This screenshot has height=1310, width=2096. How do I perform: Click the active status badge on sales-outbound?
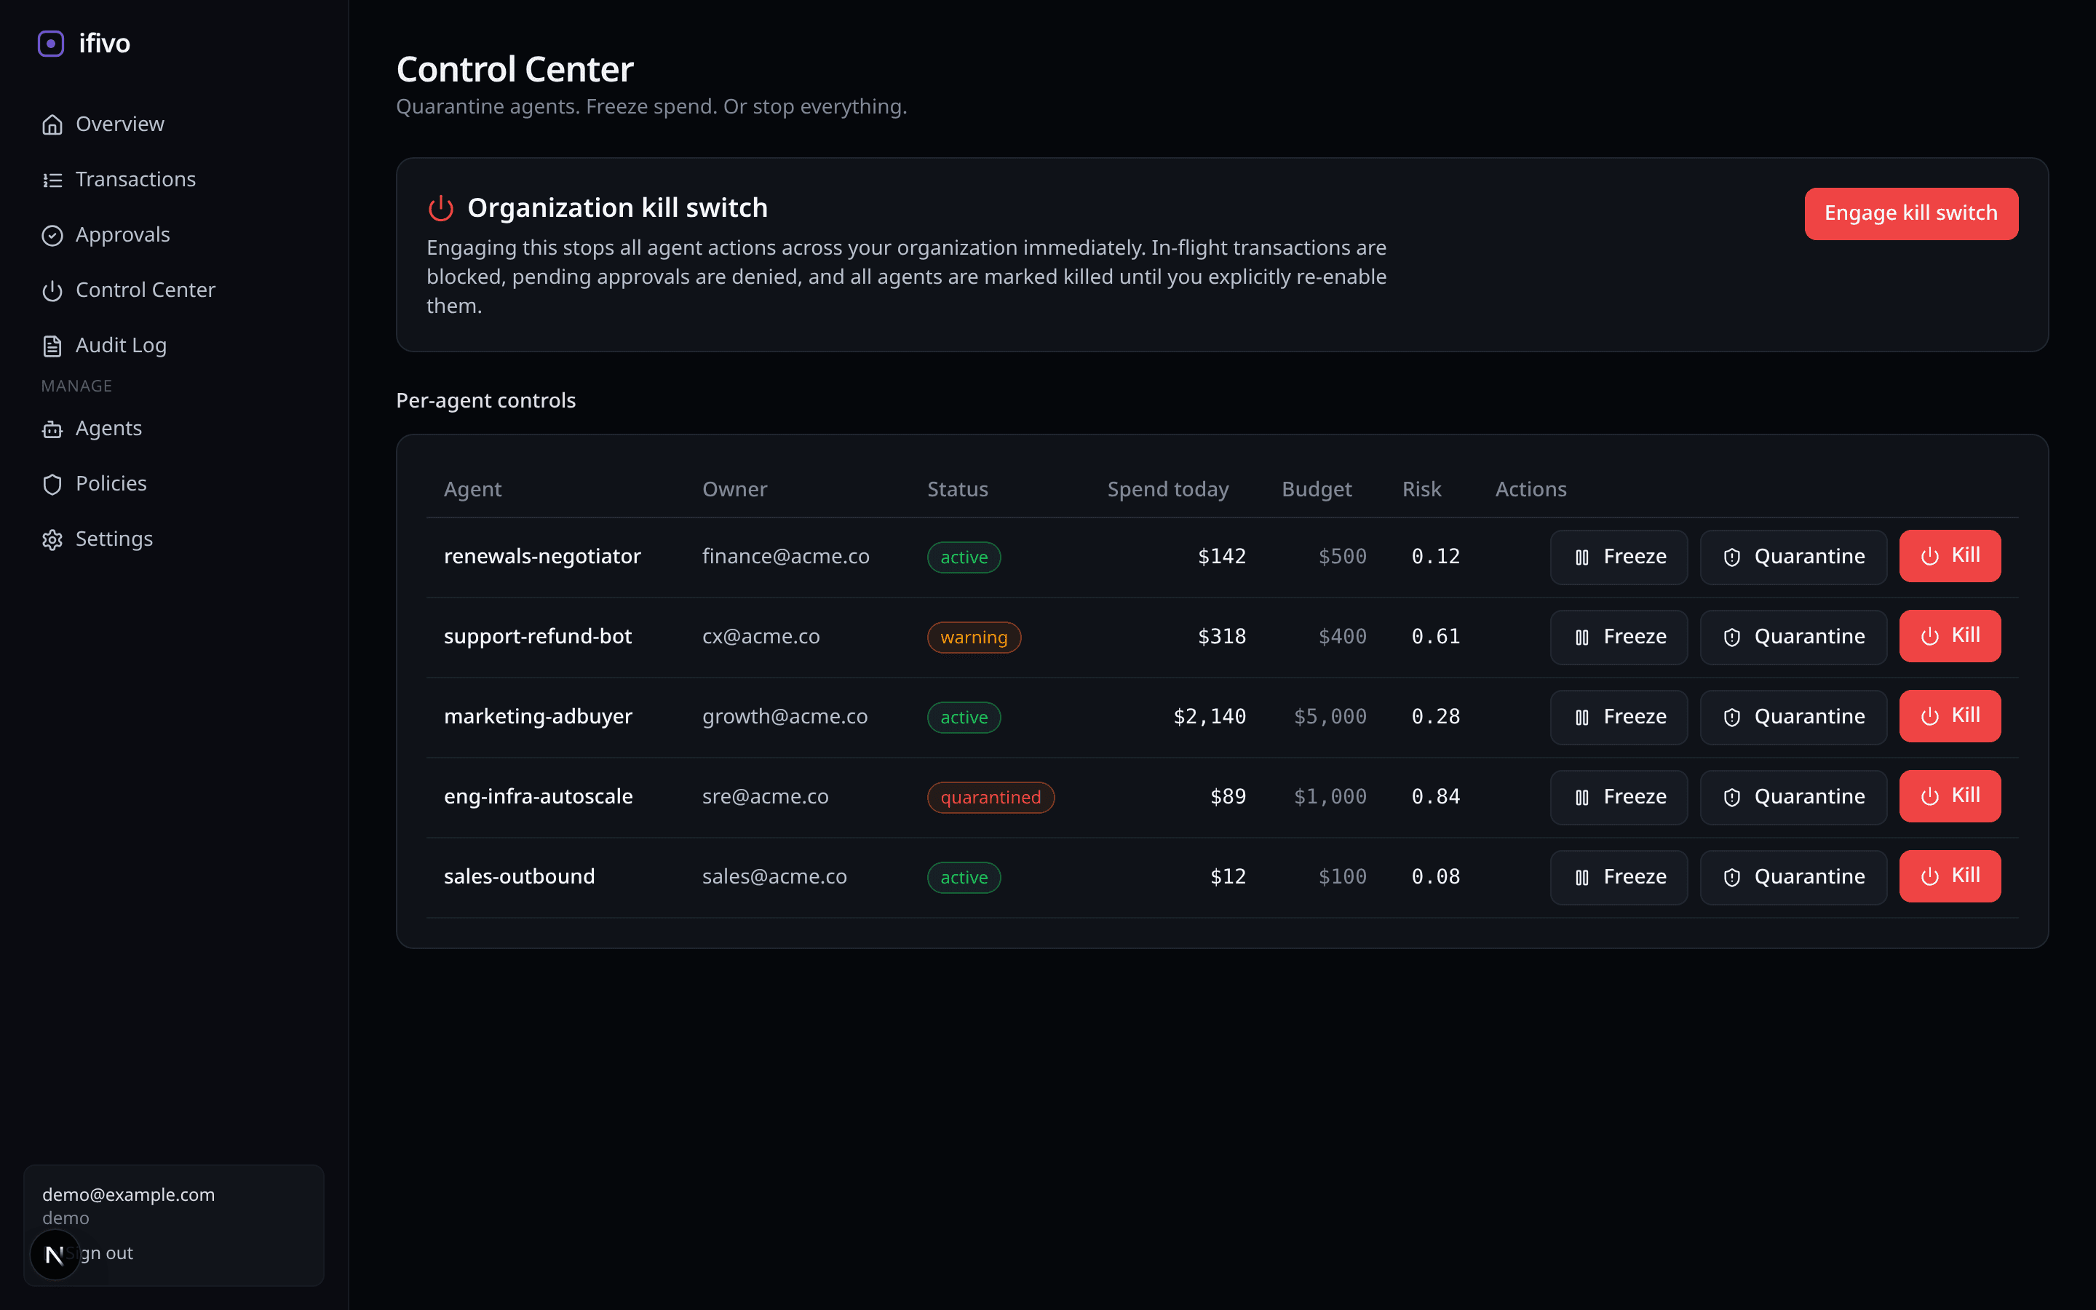[962, 877]
